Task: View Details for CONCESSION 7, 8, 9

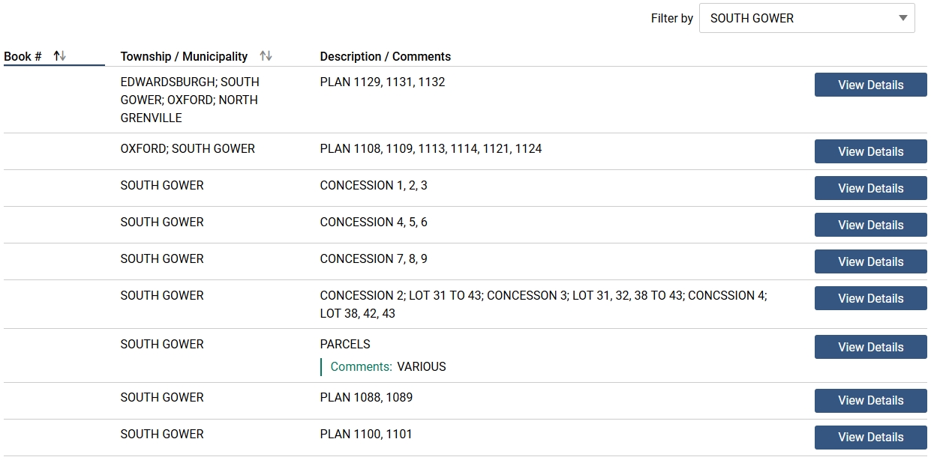Action: pos(870,261)
